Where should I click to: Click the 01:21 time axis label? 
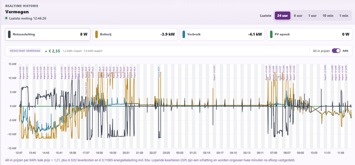click(x=193, y=153)
